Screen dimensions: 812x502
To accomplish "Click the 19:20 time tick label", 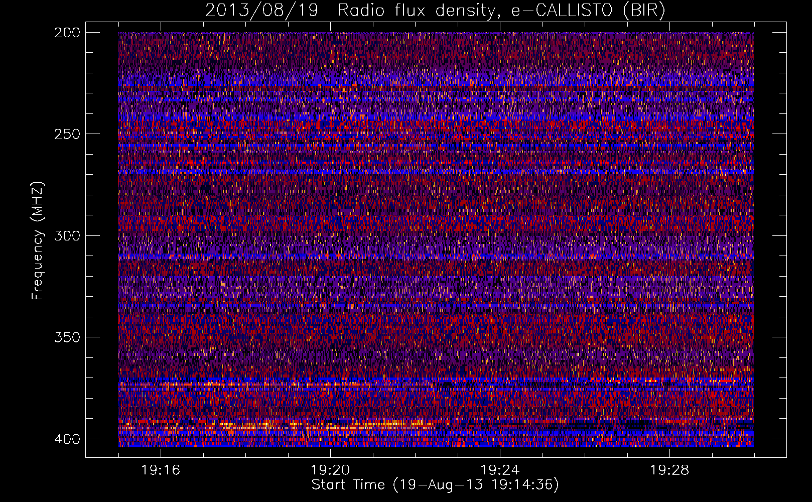I will [330, 470].
